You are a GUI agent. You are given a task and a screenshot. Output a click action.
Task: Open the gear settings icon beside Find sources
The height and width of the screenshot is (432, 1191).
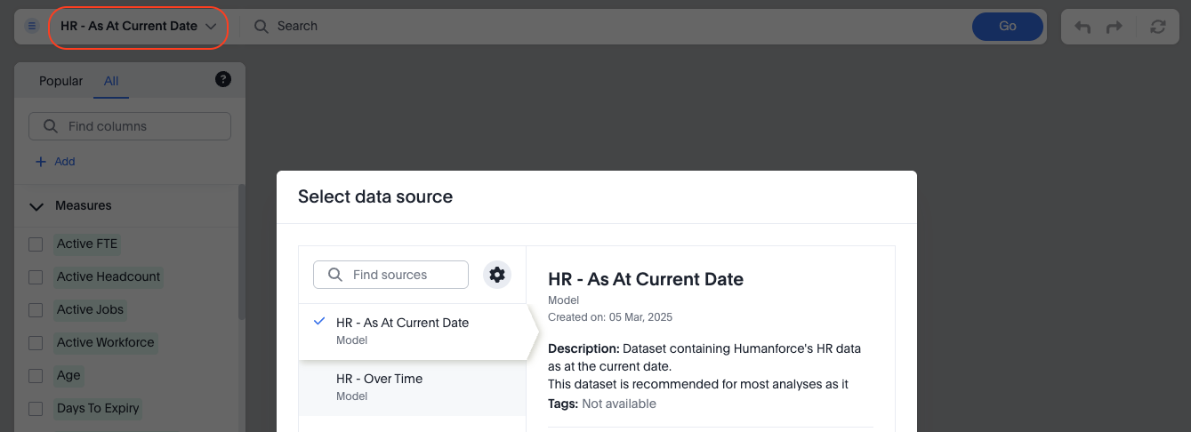coord(497,275)
